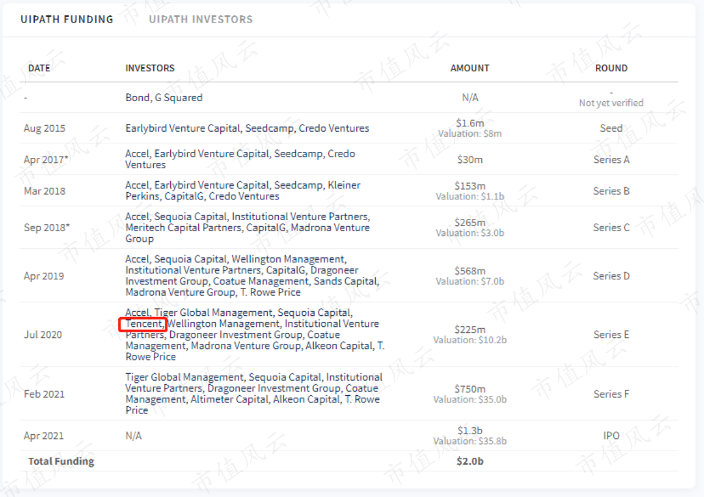
Task: Click the 'Valuation: $8m' text
Action: [x=470, y=134]
